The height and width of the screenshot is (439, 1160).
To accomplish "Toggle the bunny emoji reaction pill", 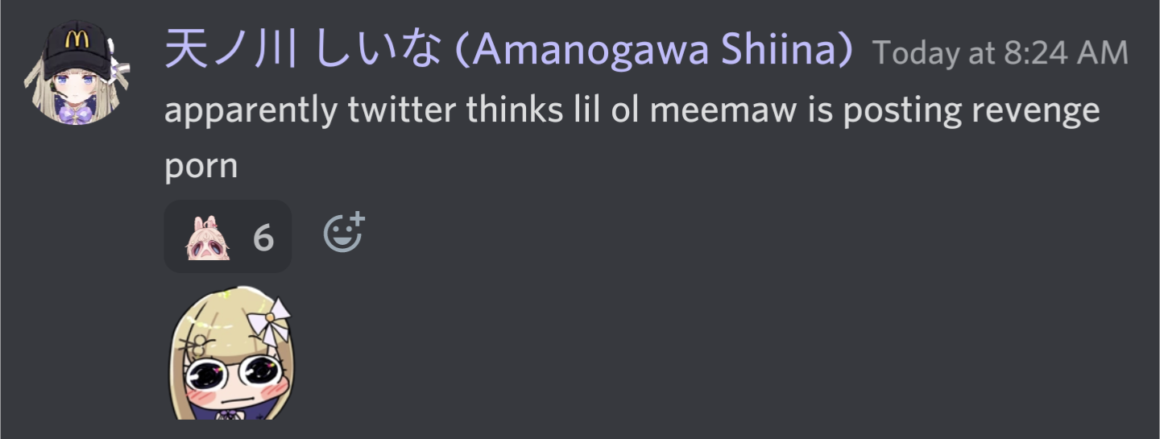I will pyautogui.click(x=228, y=236).
